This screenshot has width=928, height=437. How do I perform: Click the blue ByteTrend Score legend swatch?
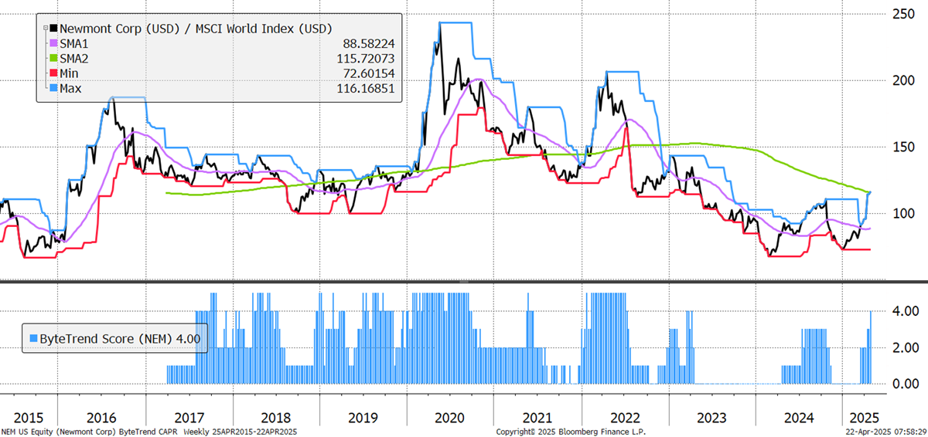[x=33, y=338]
